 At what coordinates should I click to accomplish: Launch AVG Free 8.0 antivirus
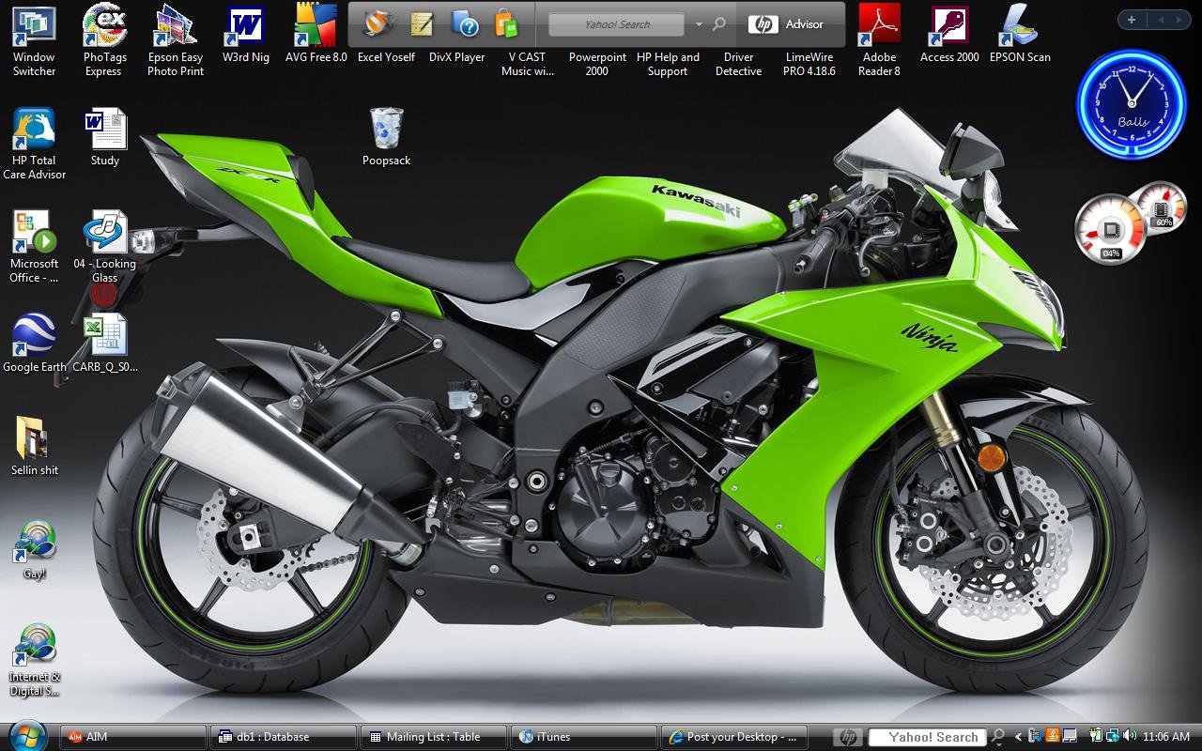pyautogui.click(x=316, y=36)
